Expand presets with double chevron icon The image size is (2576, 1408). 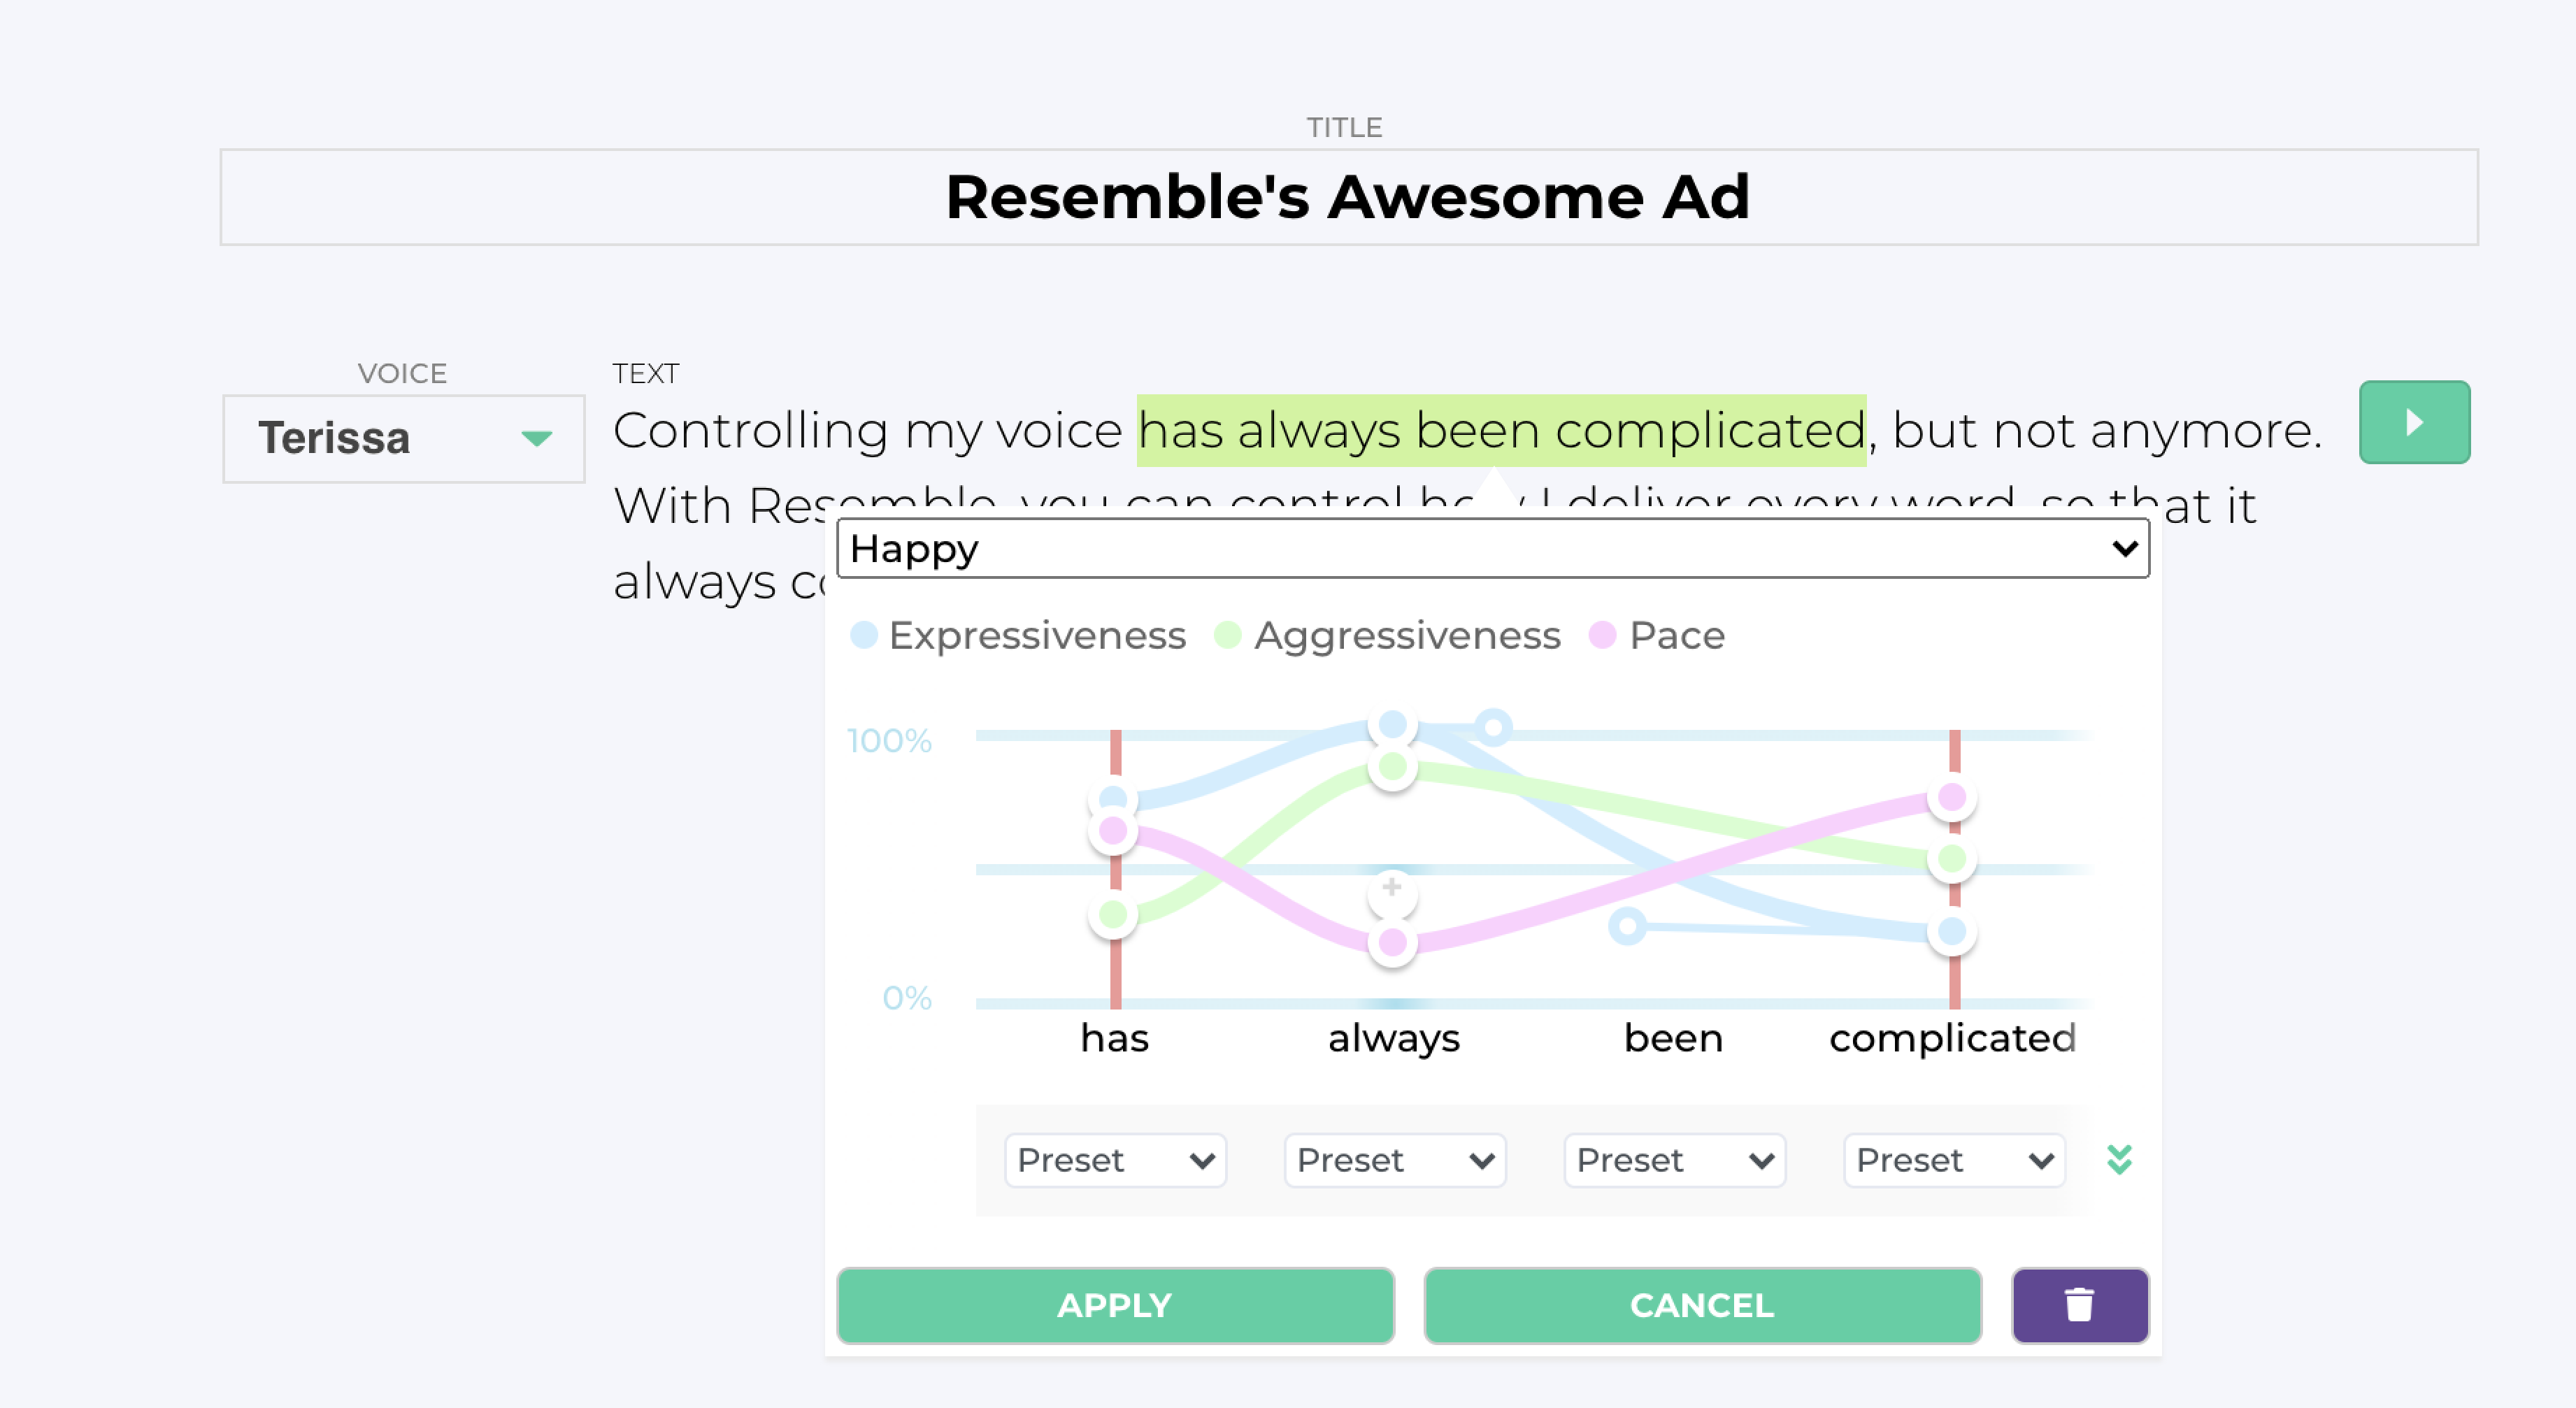(x=2119, y=1160)
